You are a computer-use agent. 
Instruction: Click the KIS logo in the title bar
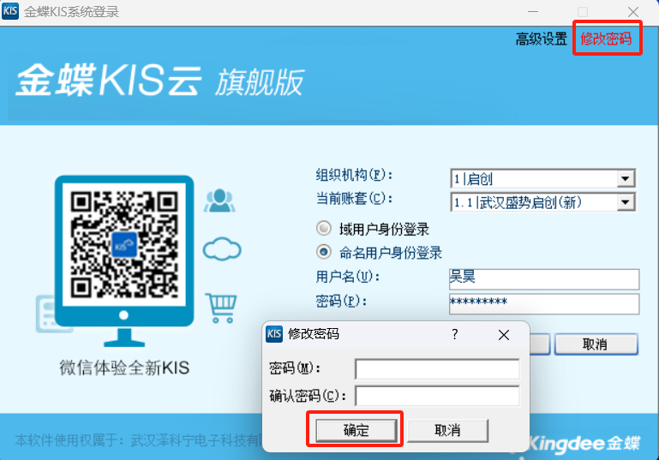[10, 11]
